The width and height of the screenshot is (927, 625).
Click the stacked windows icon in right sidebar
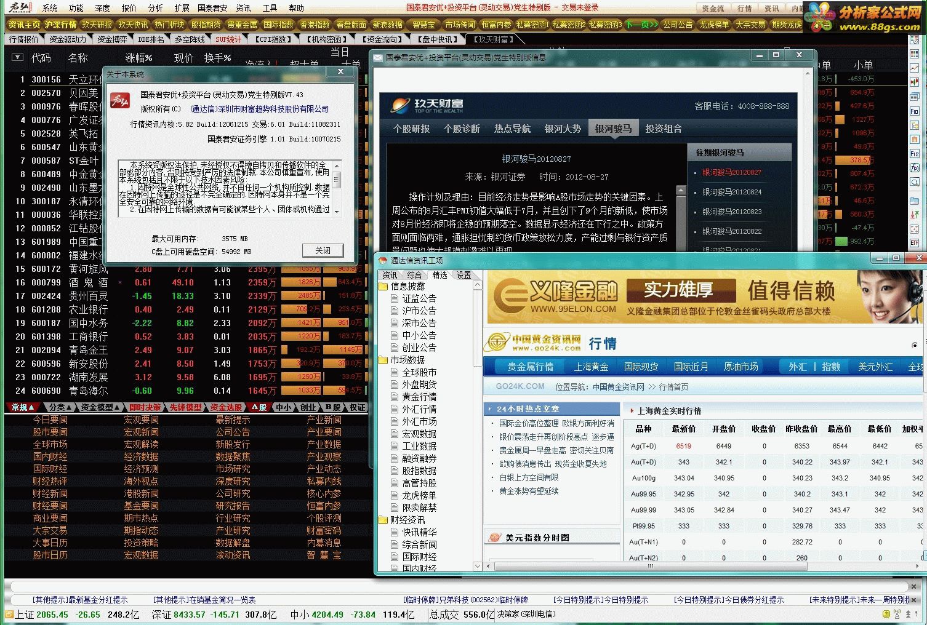pyautogui.click(x=914, y=96)
